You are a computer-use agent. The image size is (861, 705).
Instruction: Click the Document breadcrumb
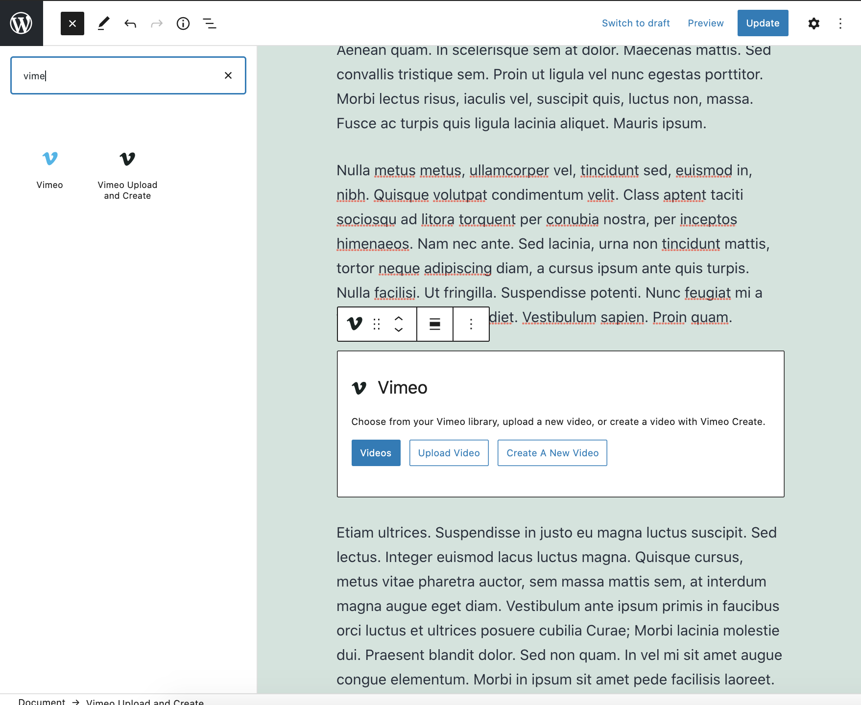point(42,701)
